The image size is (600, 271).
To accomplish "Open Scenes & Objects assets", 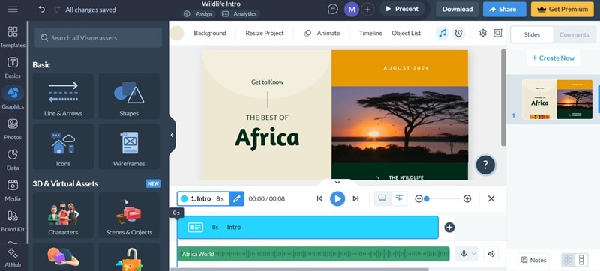I will (129, 216).
